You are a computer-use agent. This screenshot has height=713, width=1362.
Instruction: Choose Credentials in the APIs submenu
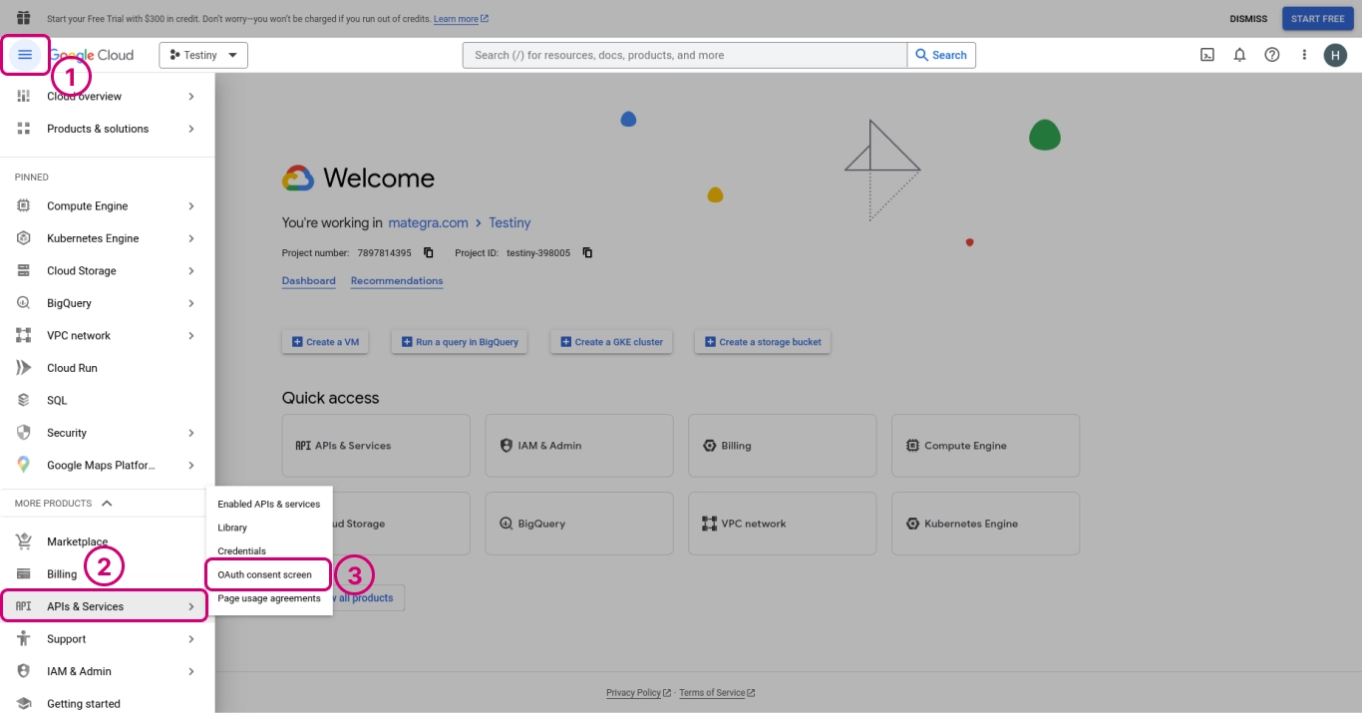pos(242,551)
